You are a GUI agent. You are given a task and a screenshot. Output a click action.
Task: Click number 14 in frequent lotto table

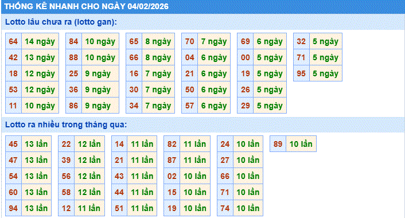(x=119, y=144)
